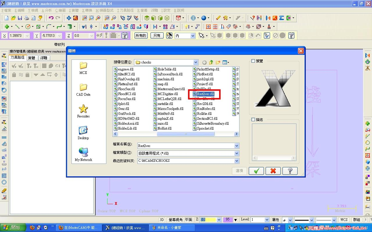Click the Print icon in toolbar
This screenshot has width=372, height=232.
coord(27,18)
